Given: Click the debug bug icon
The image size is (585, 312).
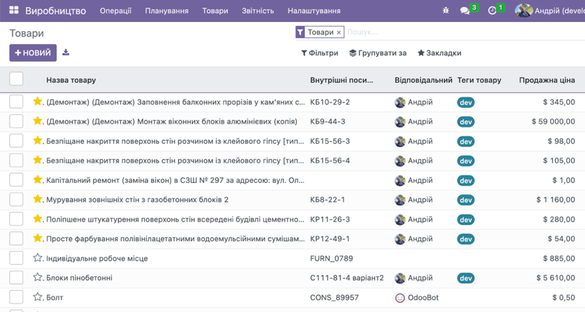Looking at the screenshot, I should pyautogui.click(x=445, y=11).
